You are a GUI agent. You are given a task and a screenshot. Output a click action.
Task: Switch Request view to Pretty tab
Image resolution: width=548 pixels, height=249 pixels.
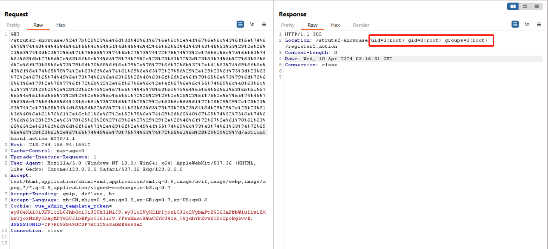[x=13, y=25]
